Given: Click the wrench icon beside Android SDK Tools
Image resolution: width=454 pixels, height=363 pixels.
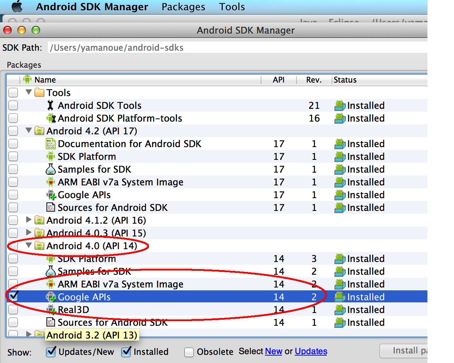Looking at the screenshot, I should click(50, 105).
